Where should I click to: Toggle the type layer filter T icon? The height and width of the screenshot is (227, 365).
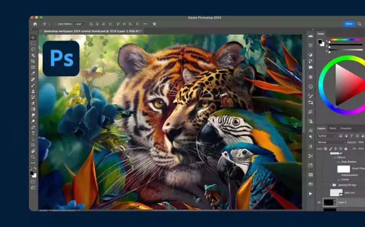click(351, 136)
